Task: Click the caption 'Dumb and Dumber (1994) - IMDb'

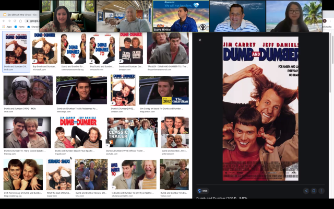Action: click(20, 109)
